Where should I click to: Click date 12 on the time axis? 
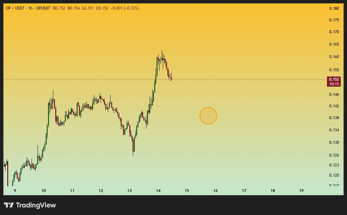101,191
